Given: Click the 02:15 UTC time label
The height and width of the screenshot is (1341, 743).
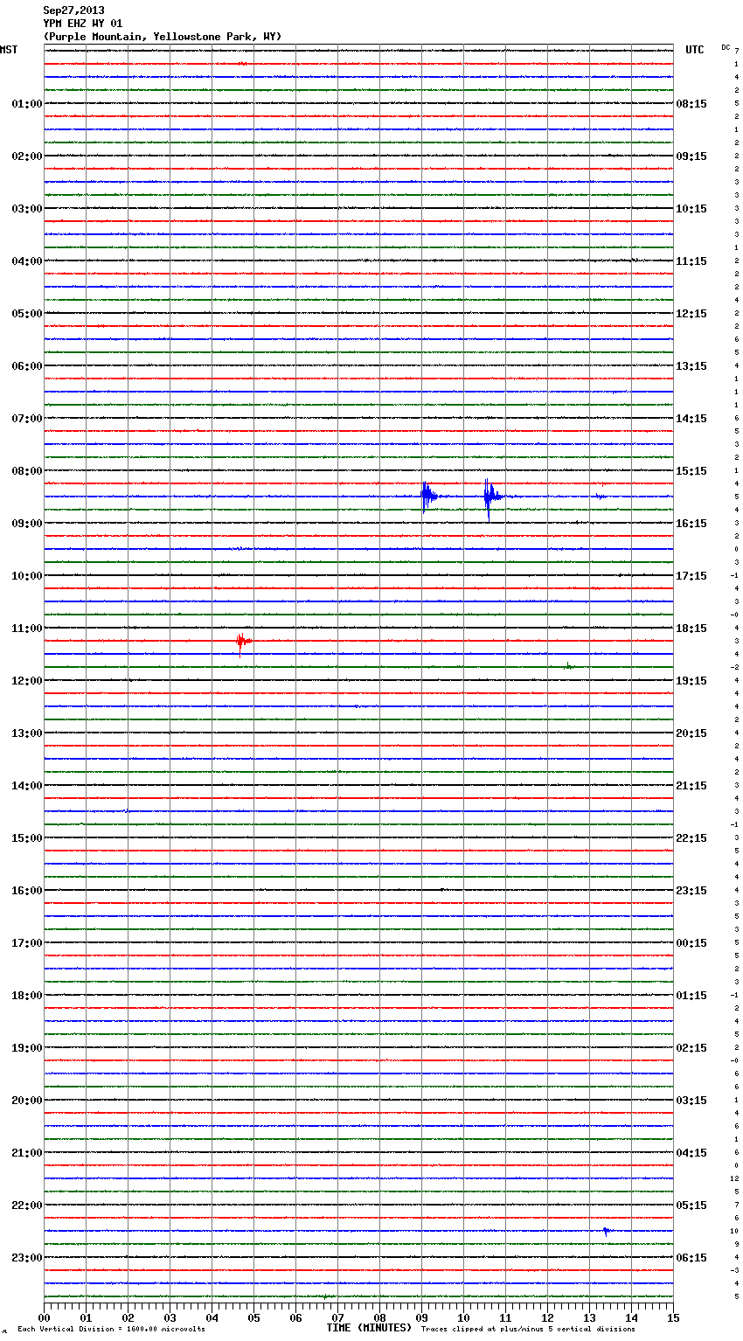Looking at the screenshot, I should tap(691, 1048).
